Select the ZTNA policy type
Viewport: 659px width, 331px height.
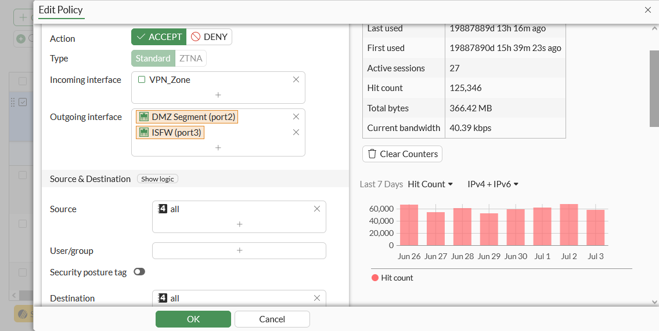pyautogui.click(x=191, y=59)
